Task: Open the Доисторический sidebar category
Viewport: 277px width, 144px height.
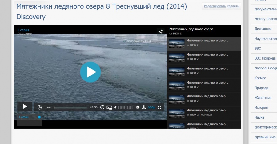Action: pos(266,127)
